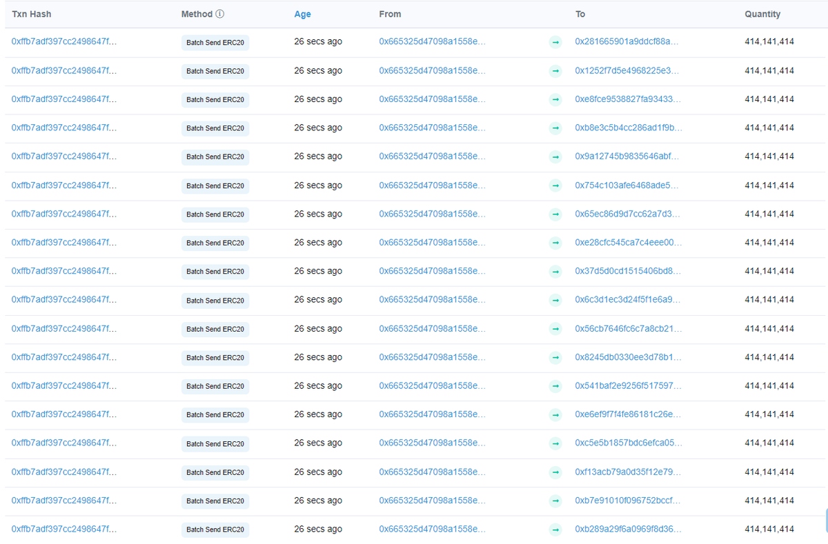The height and width of the screenshot is (544, 828).
Task: Click the arrow icon in the 0xb289a29f6a0969f8d36 row
Action: [x=555, y=530]
